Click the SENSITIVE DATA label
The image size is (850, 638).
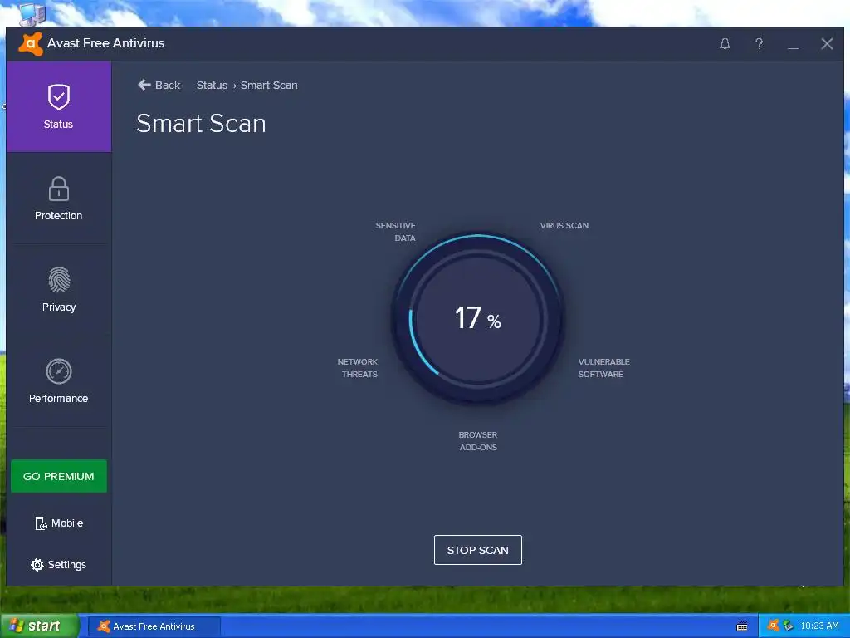(x=396, y=232)
